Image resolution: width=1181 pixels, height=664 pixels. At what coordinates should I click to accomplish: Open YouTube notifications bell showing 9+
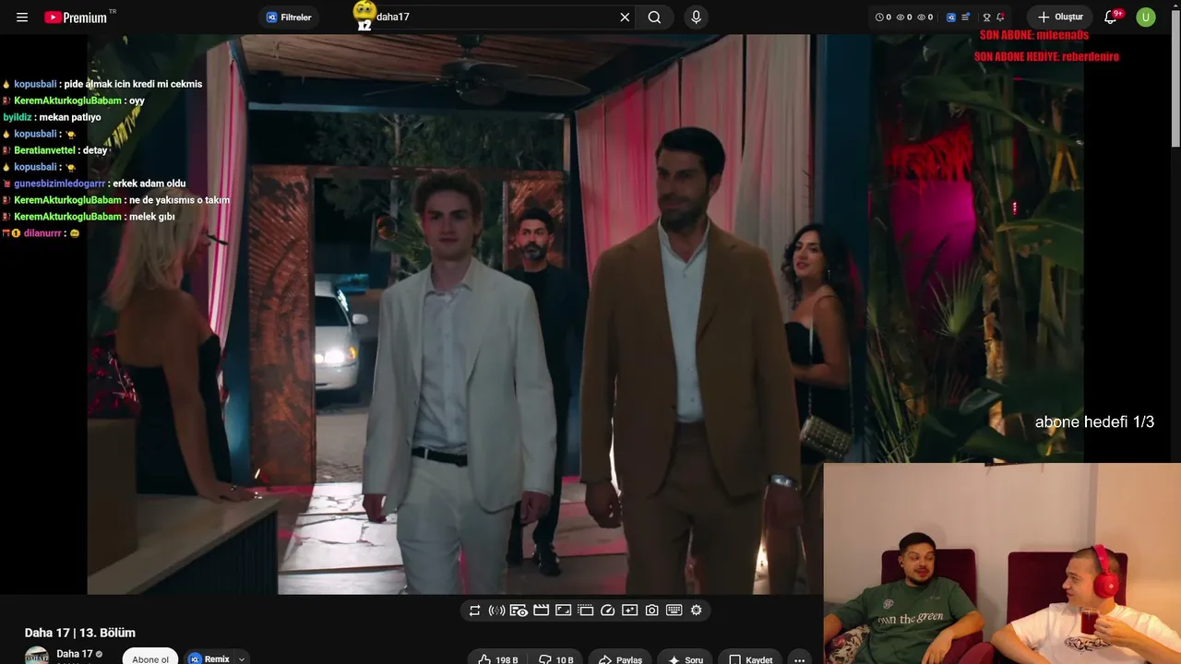pos(1112,18)
